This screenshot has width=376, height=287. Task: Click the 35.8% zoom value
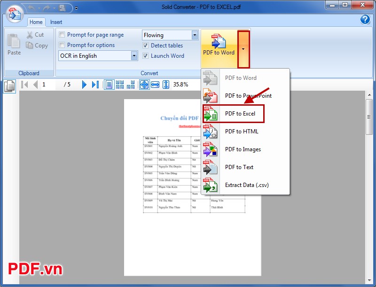tap(180, 85)
